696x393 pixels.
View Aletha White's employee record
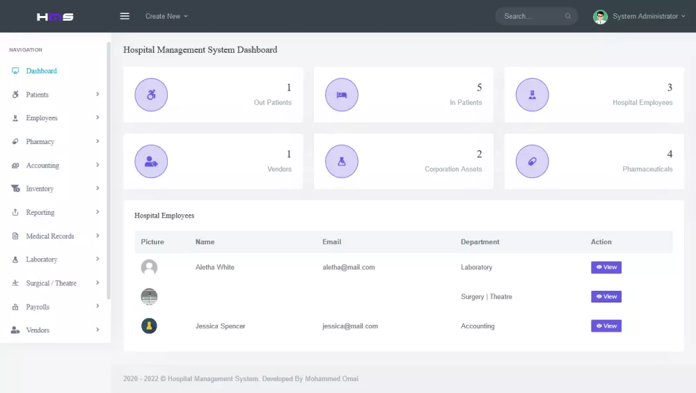(606, 267)
